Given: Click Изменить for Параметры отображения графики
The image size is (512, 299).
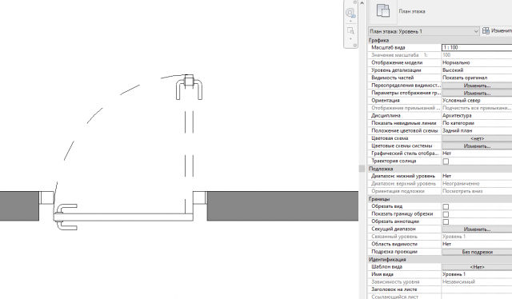Looking at the screenshot, I should pos(477,93).
